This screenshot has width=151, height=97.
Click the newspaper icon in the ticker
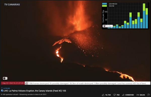click(27, 83)
